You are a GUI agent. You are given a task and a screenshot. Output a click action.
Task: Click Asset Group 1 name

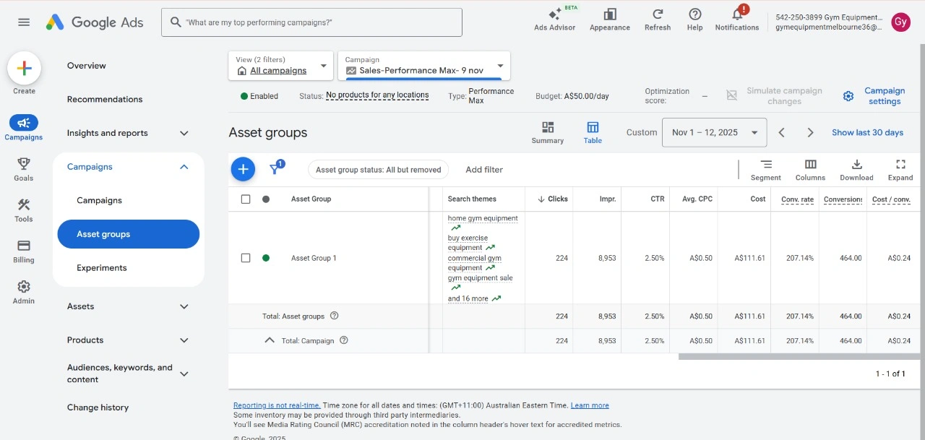(x=314, y=258)
